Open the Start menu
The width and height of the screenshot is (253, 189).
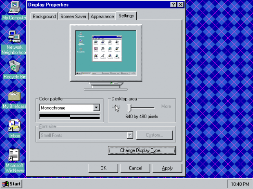coord(11,184)
